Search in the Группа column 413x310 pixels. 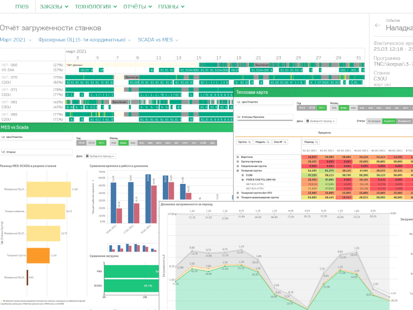click(x=250, y=142)
